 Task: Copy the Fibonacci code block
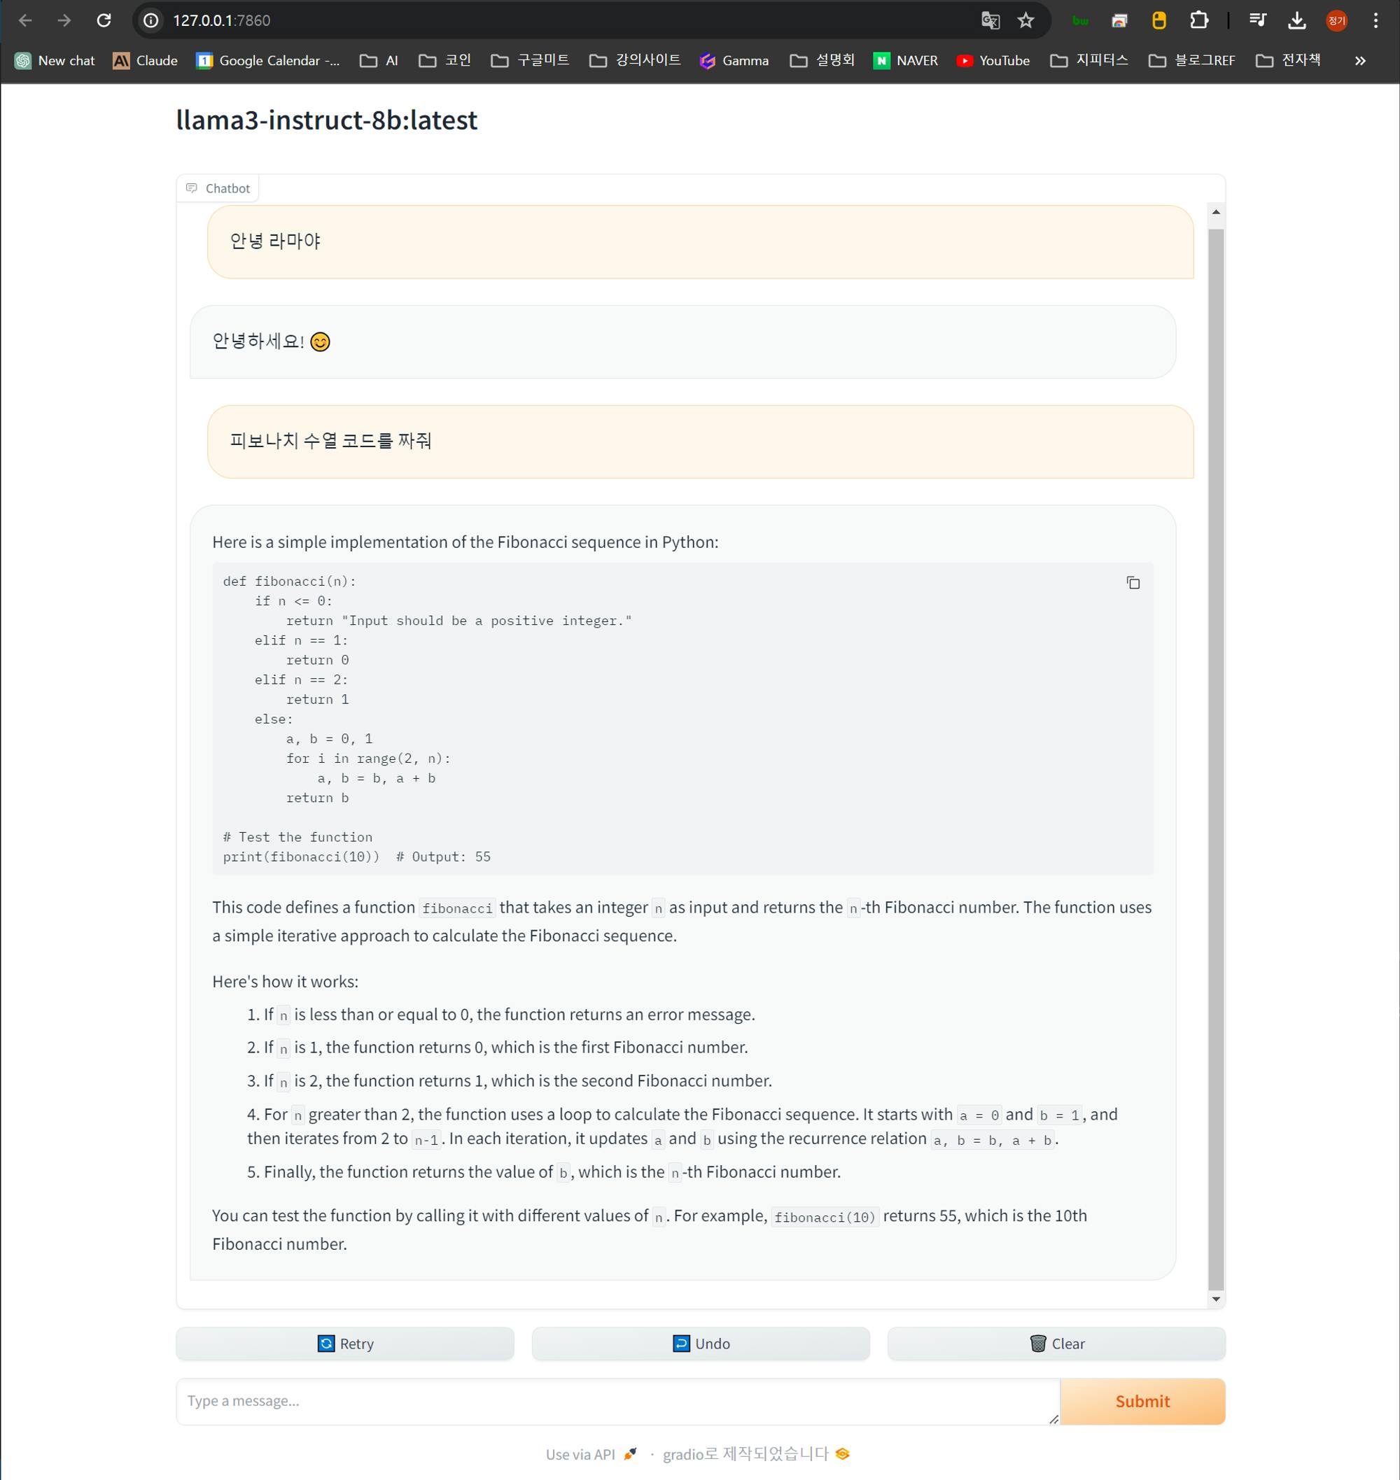[1132, 583]
